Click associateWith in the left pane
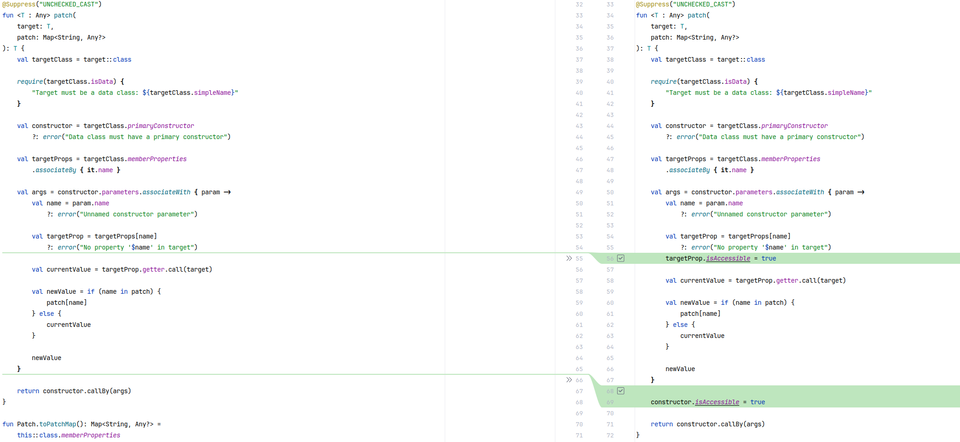960x442 pixels. tap(166, 192)
